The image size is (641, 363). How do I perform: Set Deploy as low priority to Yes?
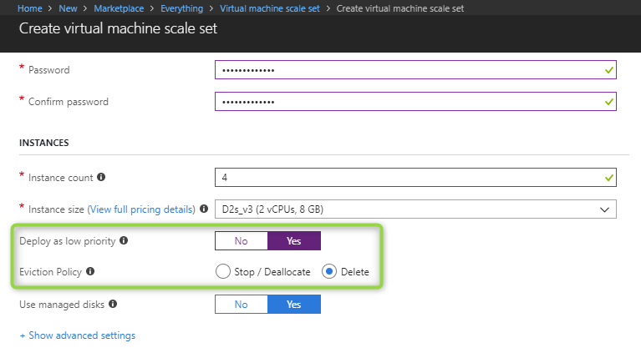tap(293, 241)
